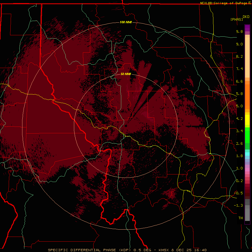Click the 9.8 scale value
This screenshot has width=252, height=252.
click(x=239, y=31)
